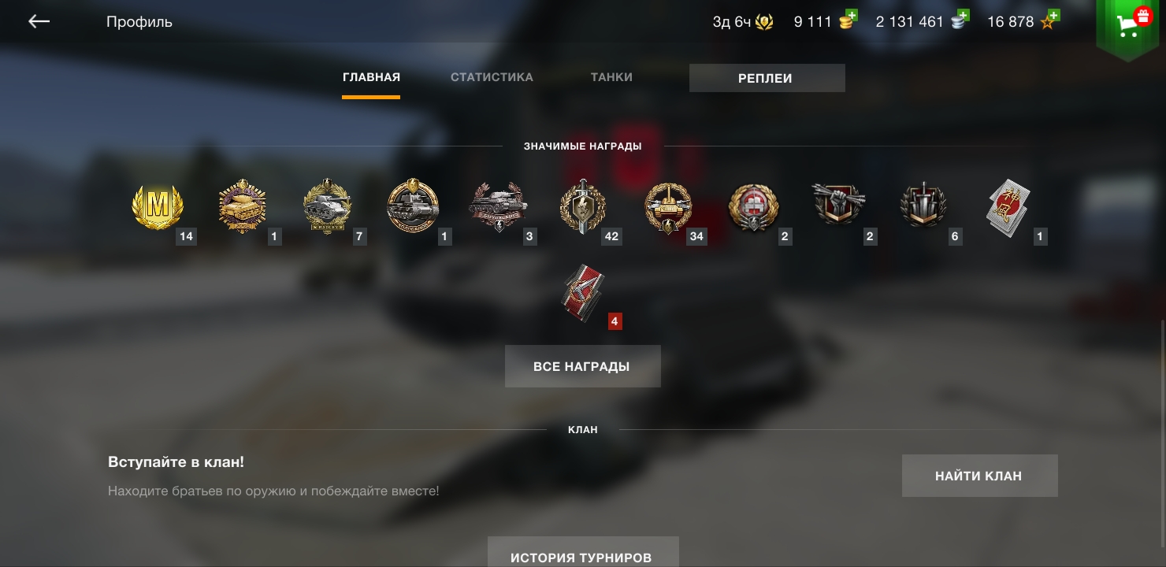Click the Найти клан button
Image resolution: width=1166 pixels, height=567 pixels.
[980, 476]
